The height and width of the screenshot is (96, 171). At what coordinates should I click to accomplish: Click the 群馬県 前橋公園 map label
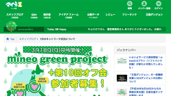click(x=42, y=80)
